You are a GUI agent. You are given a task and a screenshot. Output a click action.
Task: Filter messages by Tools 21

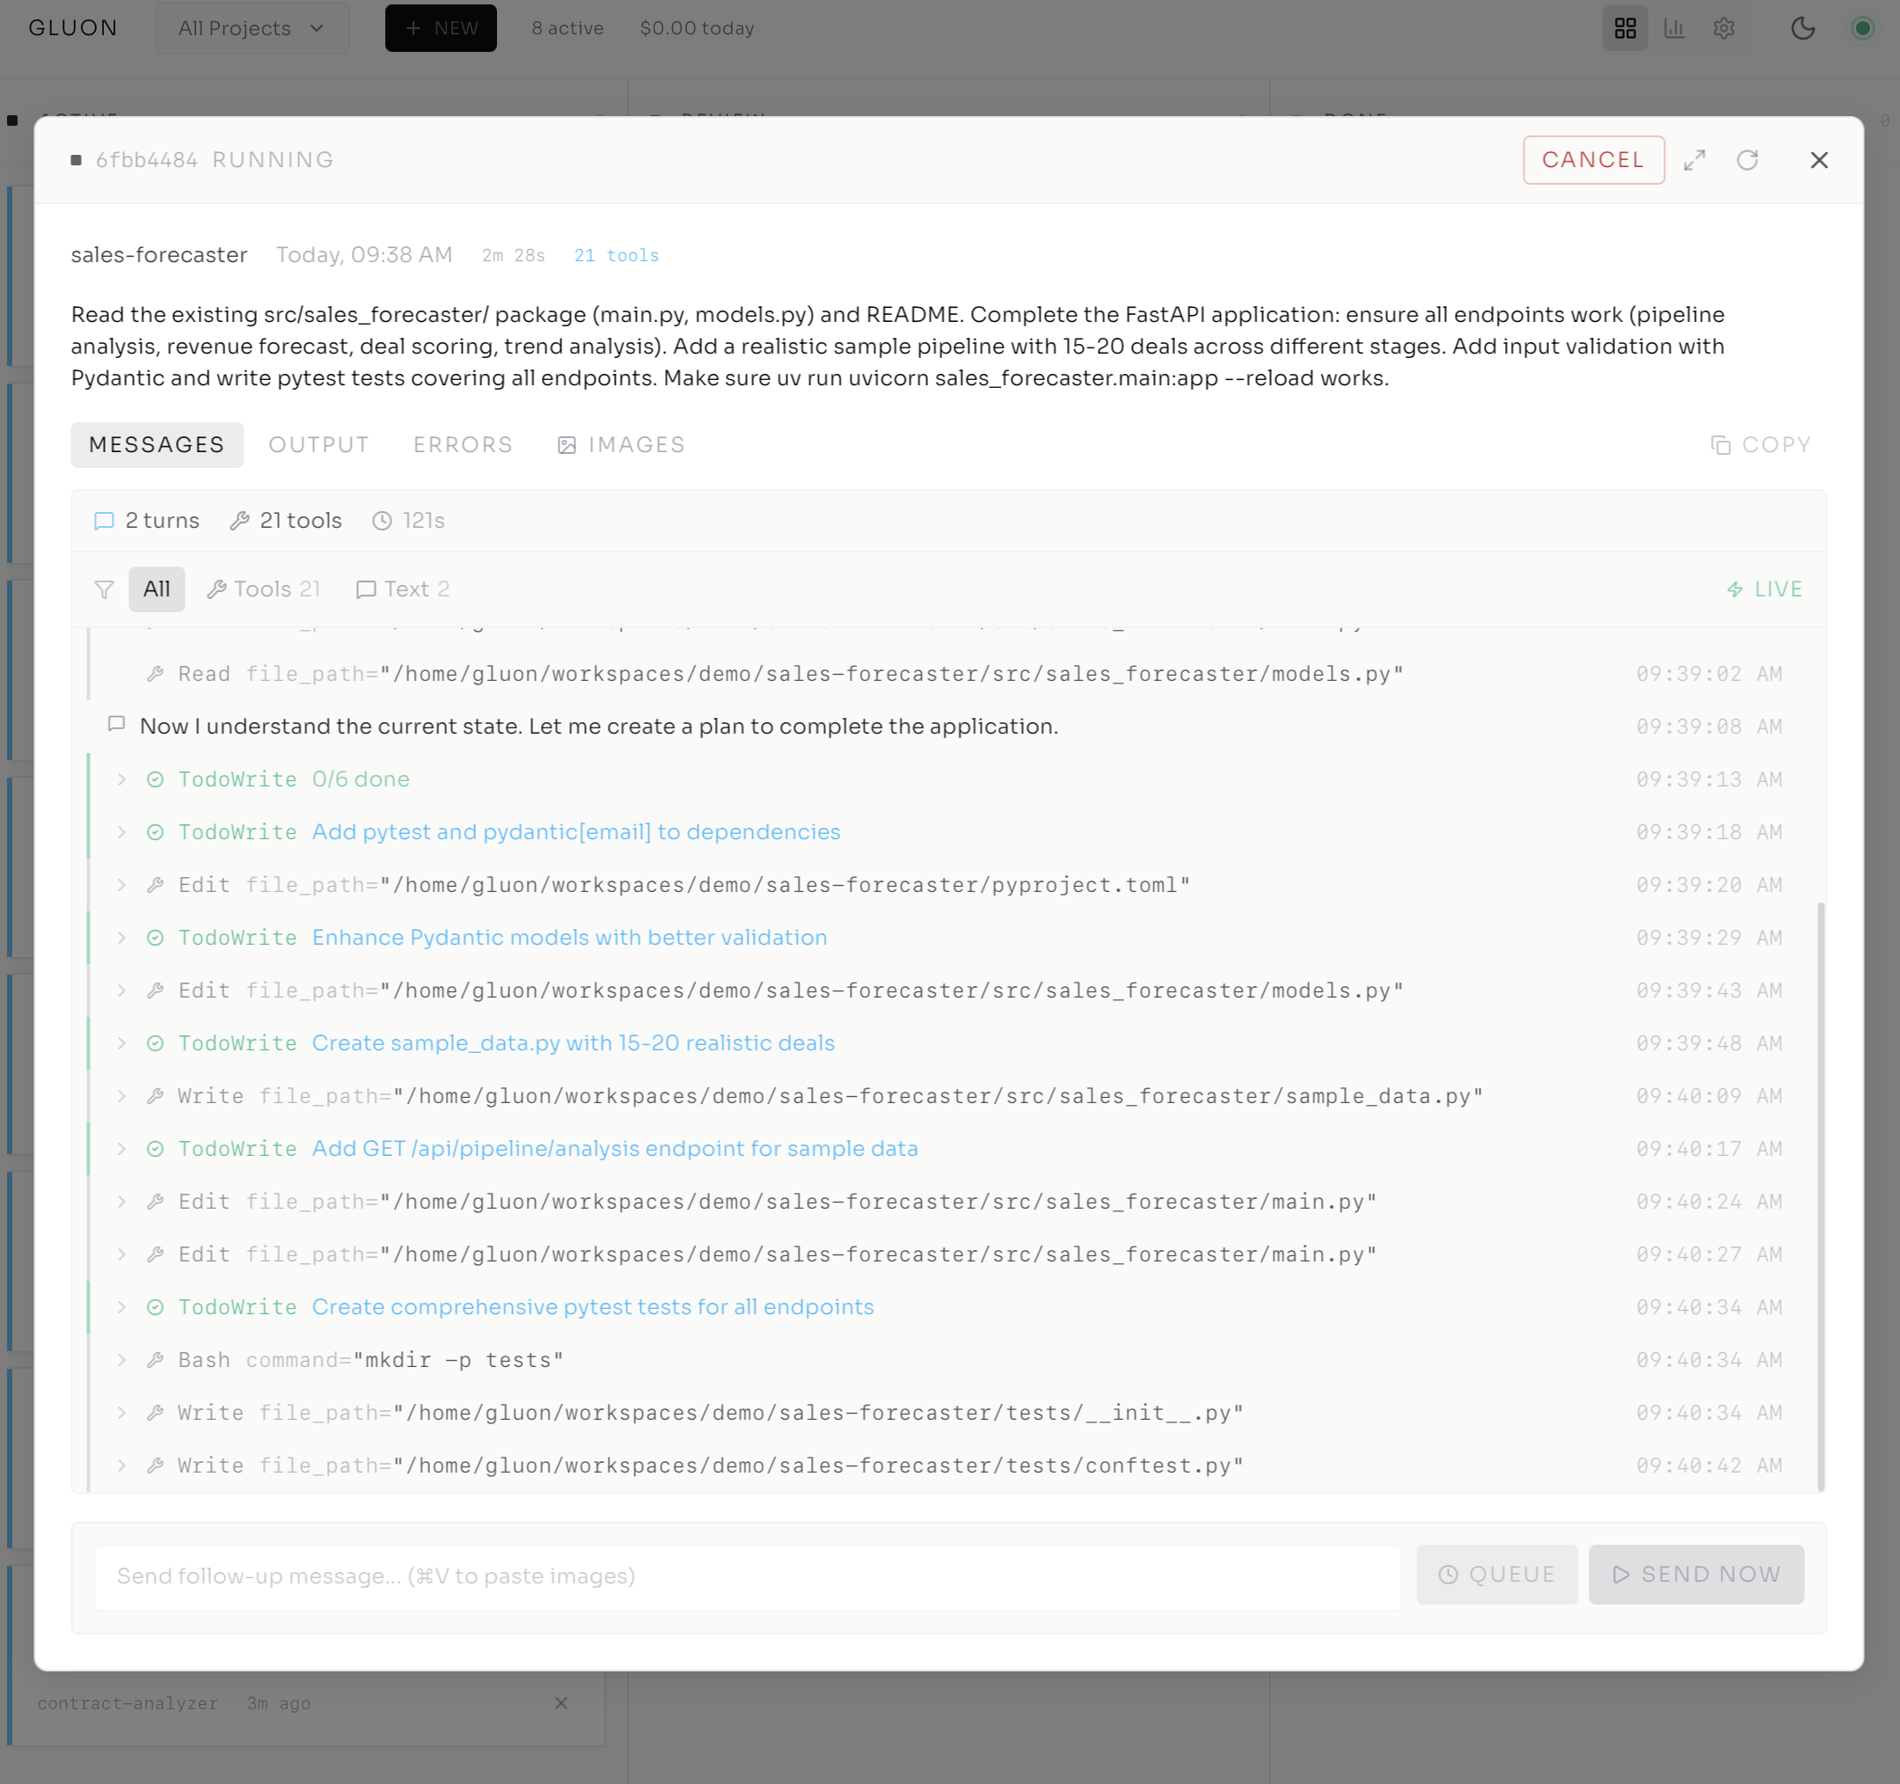(264, 589)
